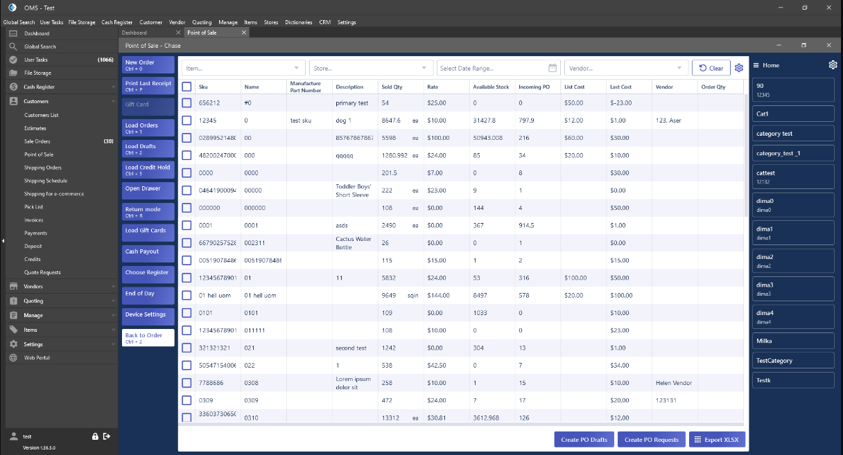Image resolution: width=843 pixels, height=455 pixels.
Task: Open the table settings gear beside Clear
Action: click(739, 68)
